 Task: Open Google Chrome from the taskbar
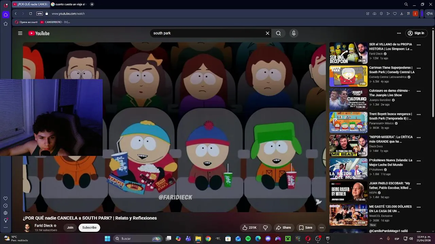(208, 239)
